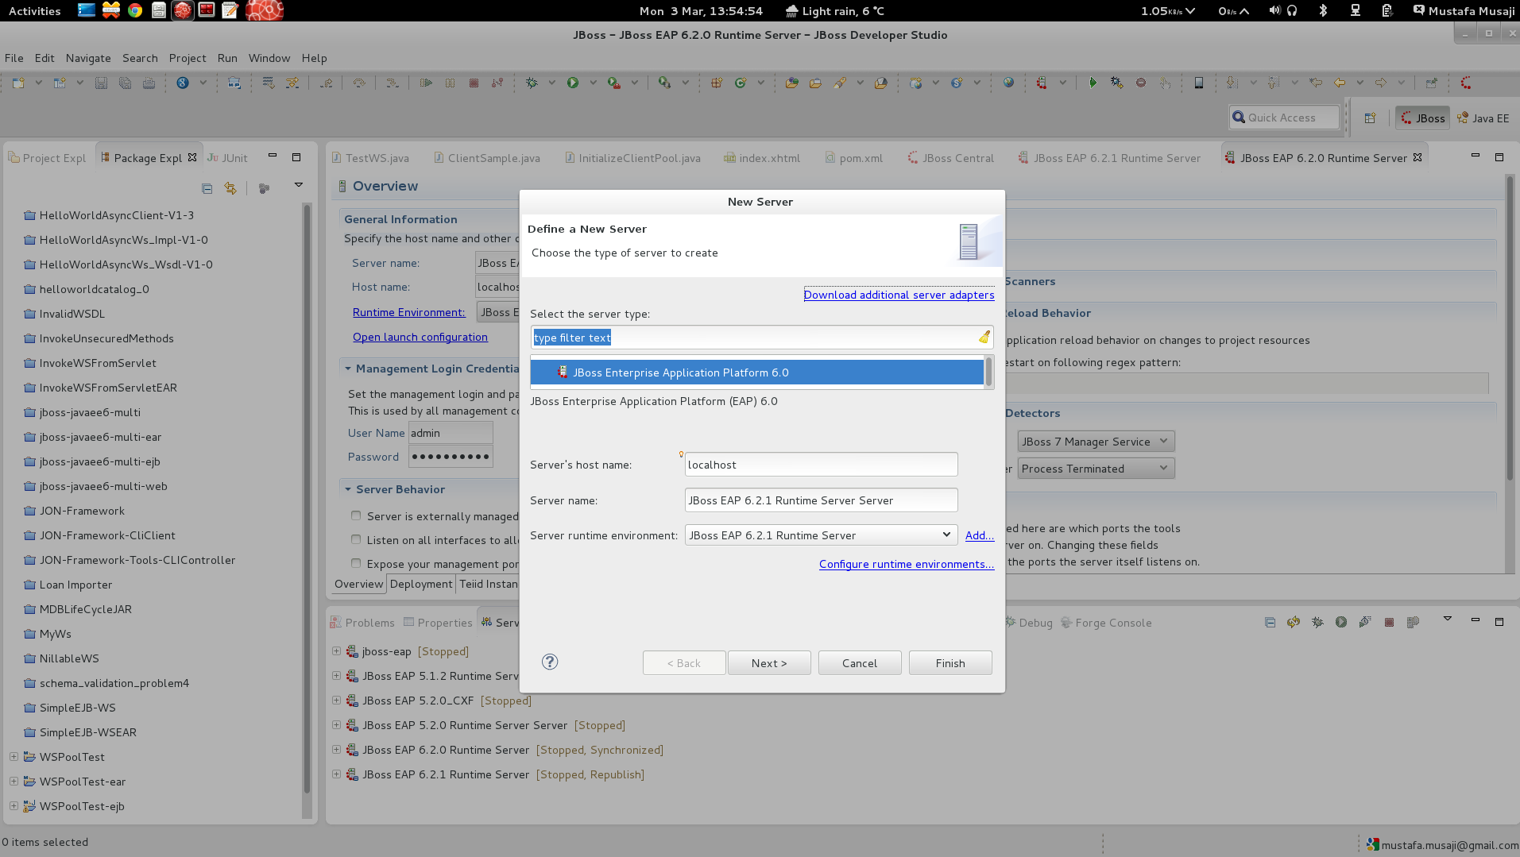Click the 'Add...' runtime link
The width and height of the screenshot is (1520, 857).
pos(980,535)
